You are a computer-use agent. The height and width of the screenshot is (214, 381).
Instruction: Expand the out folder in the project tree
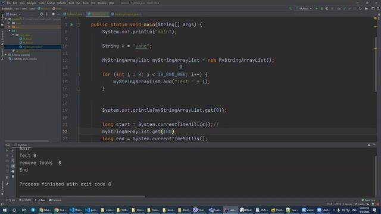(10, 27)
